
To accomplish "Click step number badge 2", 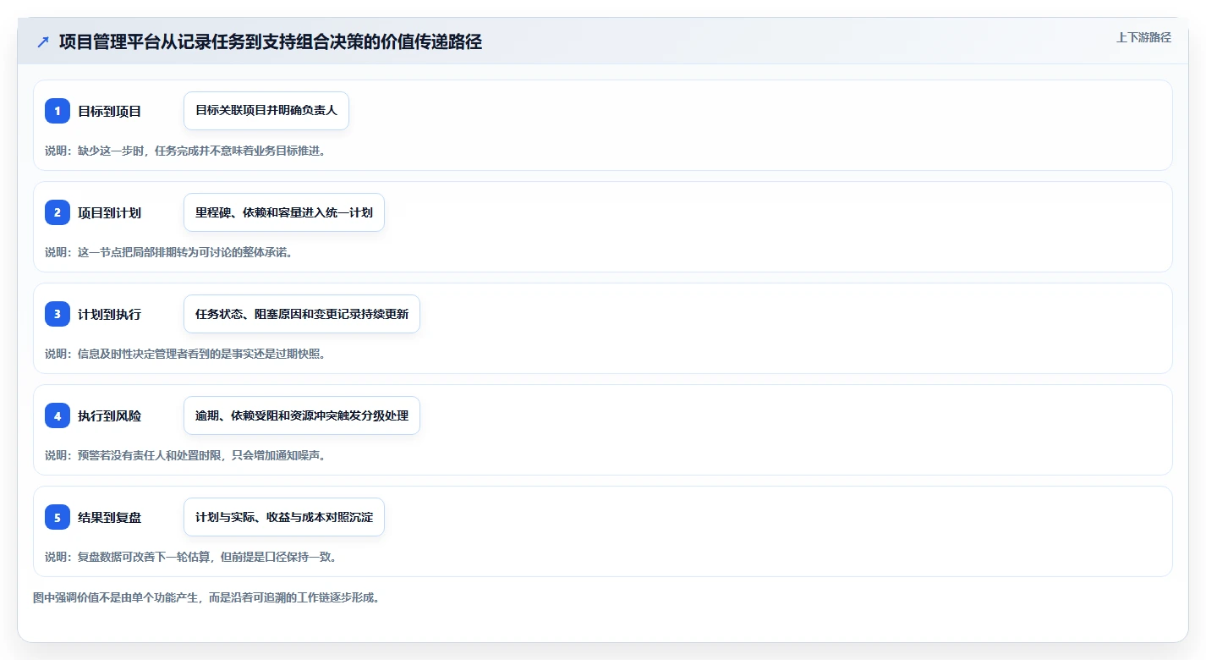I will [x=58, y=212].
